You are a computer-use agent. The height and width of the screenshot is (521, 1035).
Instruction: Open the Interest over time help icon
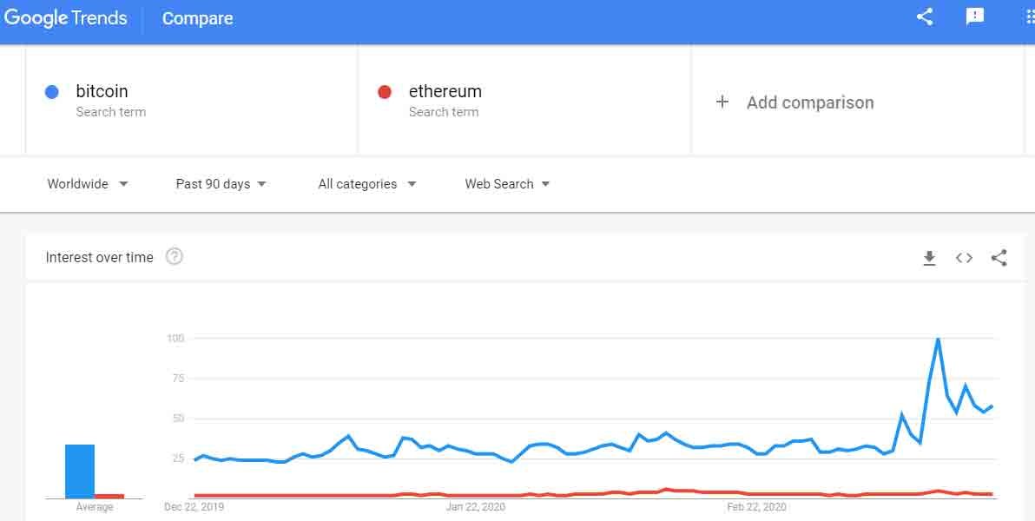(x=175, y=257)
